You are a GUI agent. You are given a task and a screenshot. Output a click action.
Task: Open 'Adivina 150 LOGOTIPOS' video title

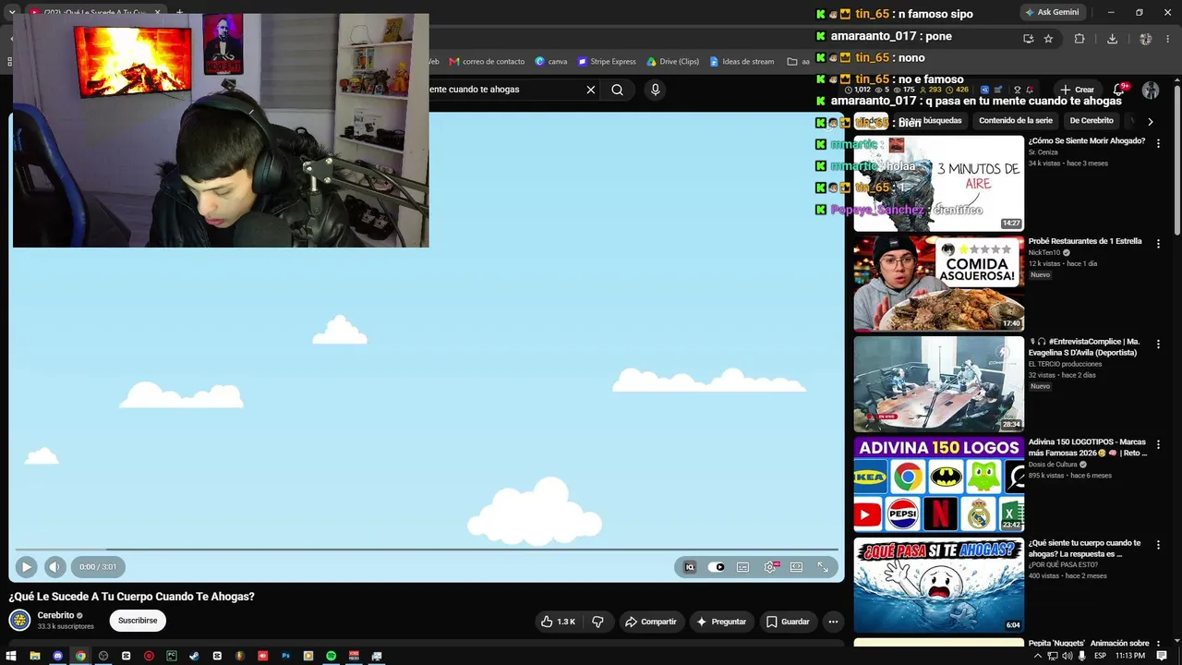tap(1088, 447)
